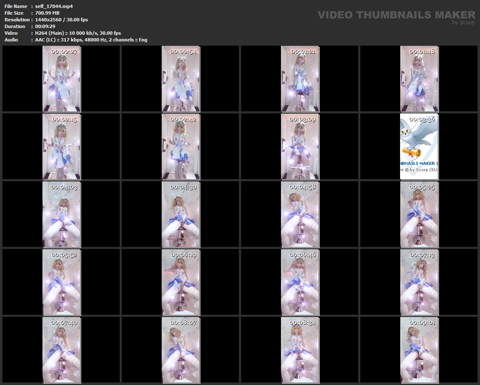This screenshot has height=385, width=480.
Task: Select the thumbnail at 00:04:03
Action: (62, 214)
